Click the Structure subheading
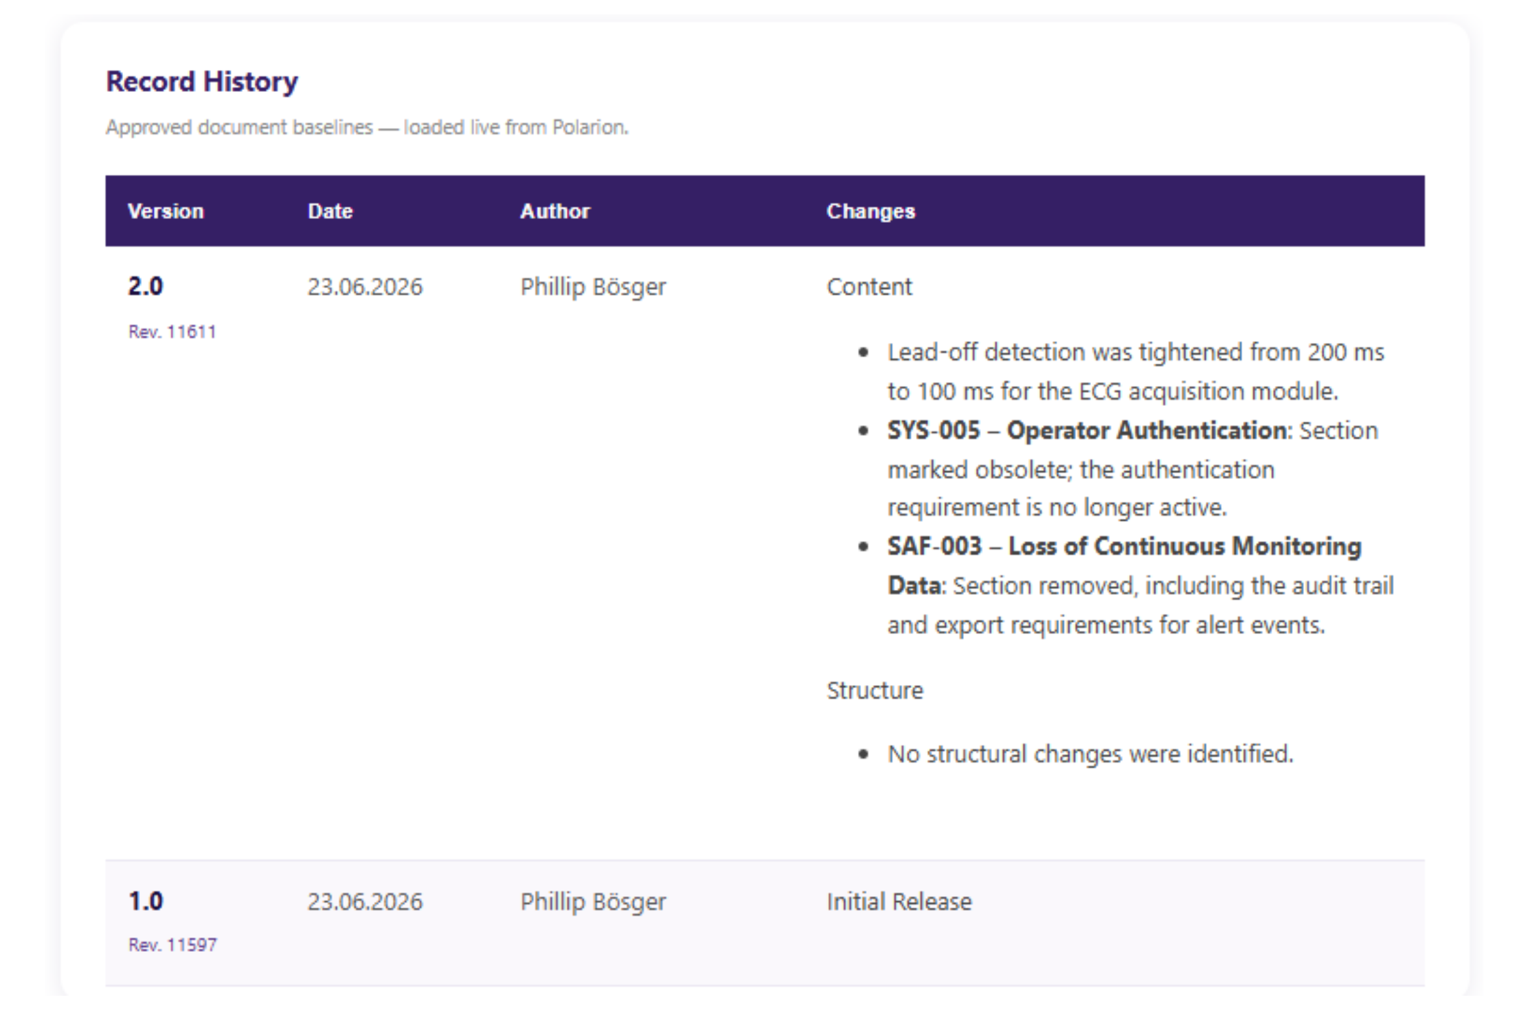 click(875, 691)
